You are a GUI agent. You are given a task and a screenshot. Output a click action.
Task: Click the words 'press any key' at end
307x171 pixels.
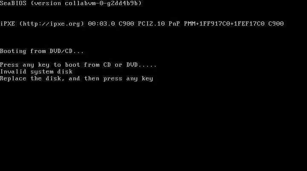click(x=128, y=79)
